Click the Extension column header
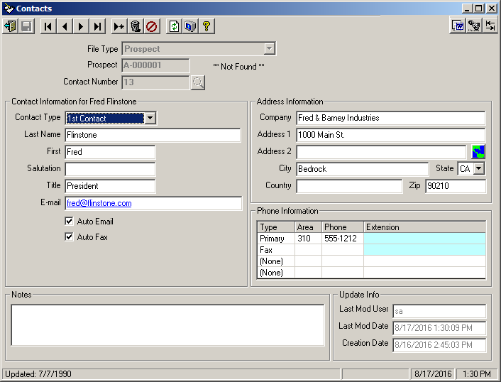The image size is (501, 382). coord(424,227)
